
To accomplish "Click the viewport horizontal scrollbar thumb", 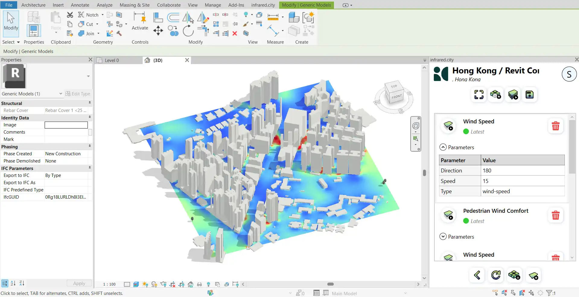I will click(330, 284).
